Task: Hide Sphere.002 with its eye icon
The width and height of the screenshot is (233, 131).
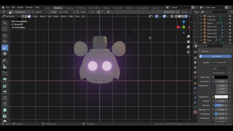Action: click(230, 30)
